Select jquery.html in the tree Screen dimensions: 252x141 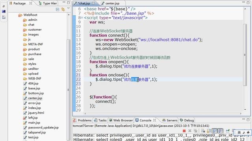[34, 113]
